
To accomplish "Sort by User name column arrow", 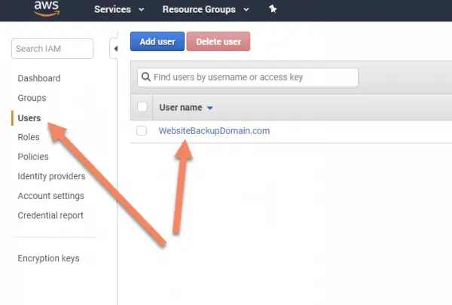I will 210,108.
